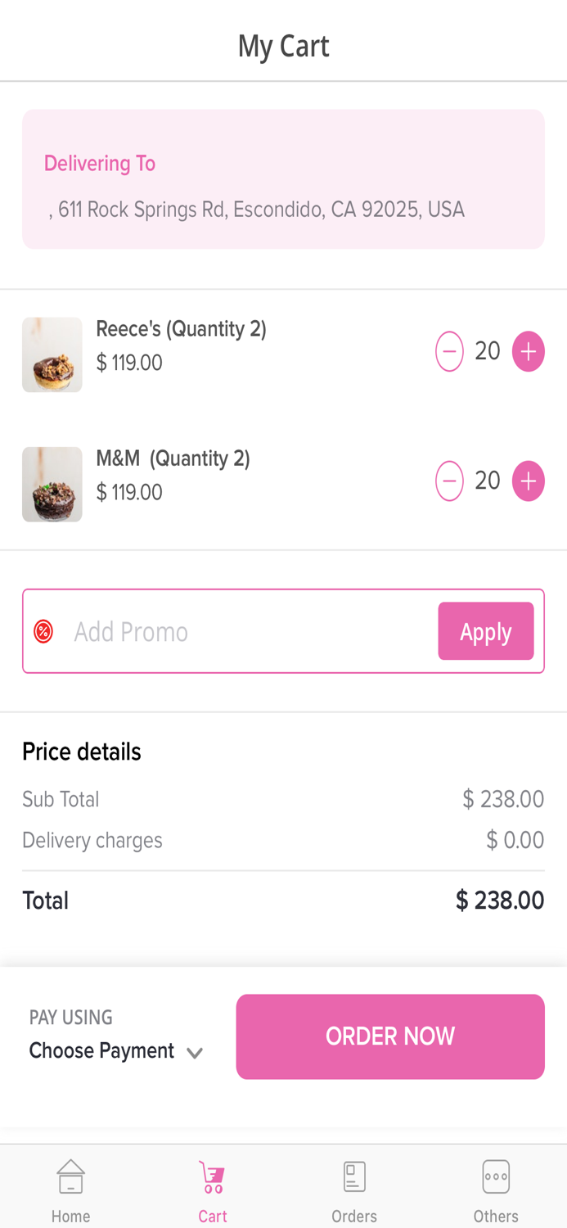The width and height of the screenshot is (567, 1228).
Task: Select the Home icon in bottom navigation
Action: point(70,1176)
